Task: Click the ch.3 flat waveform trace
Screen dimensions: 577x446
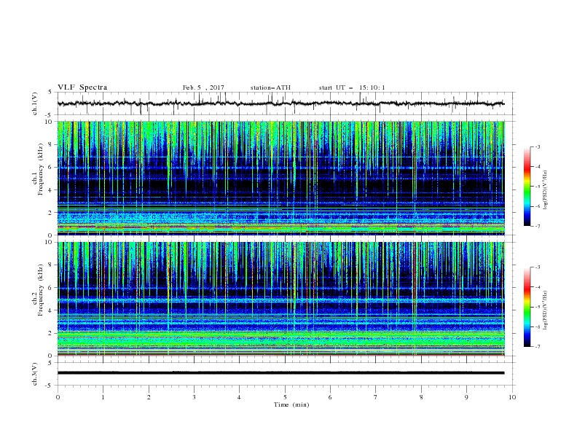Action: [280, 373]
